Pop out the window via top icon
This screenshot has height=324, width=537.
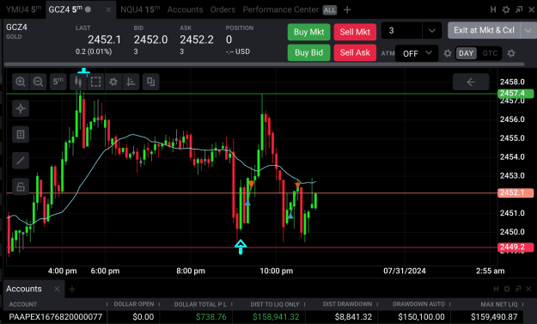pyautogui.click(x=519, y=9)
